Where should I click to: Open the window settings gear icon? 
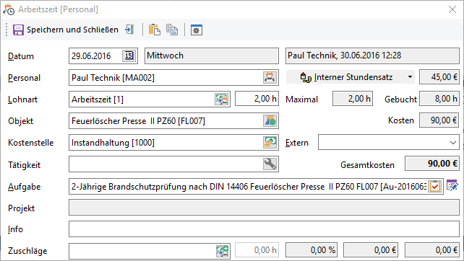click(x=196, y=30)
